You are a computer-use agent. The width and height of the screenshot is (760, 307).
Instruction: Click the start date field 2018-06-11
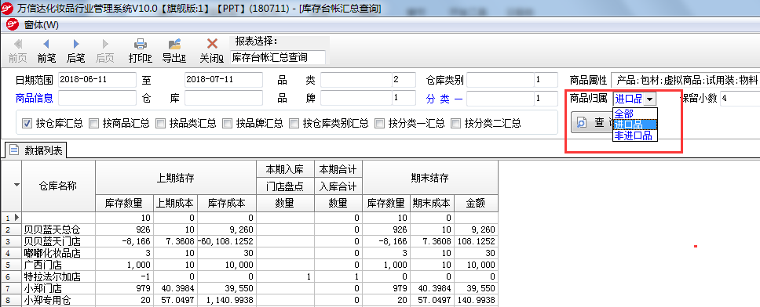click(97, 80)
